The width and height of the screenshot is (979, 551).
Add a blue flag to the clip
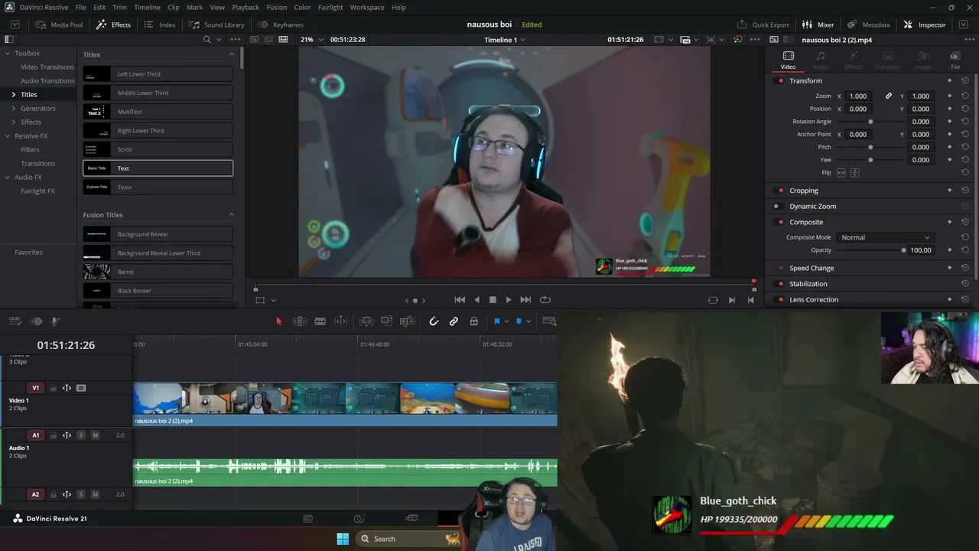[496, 321]
